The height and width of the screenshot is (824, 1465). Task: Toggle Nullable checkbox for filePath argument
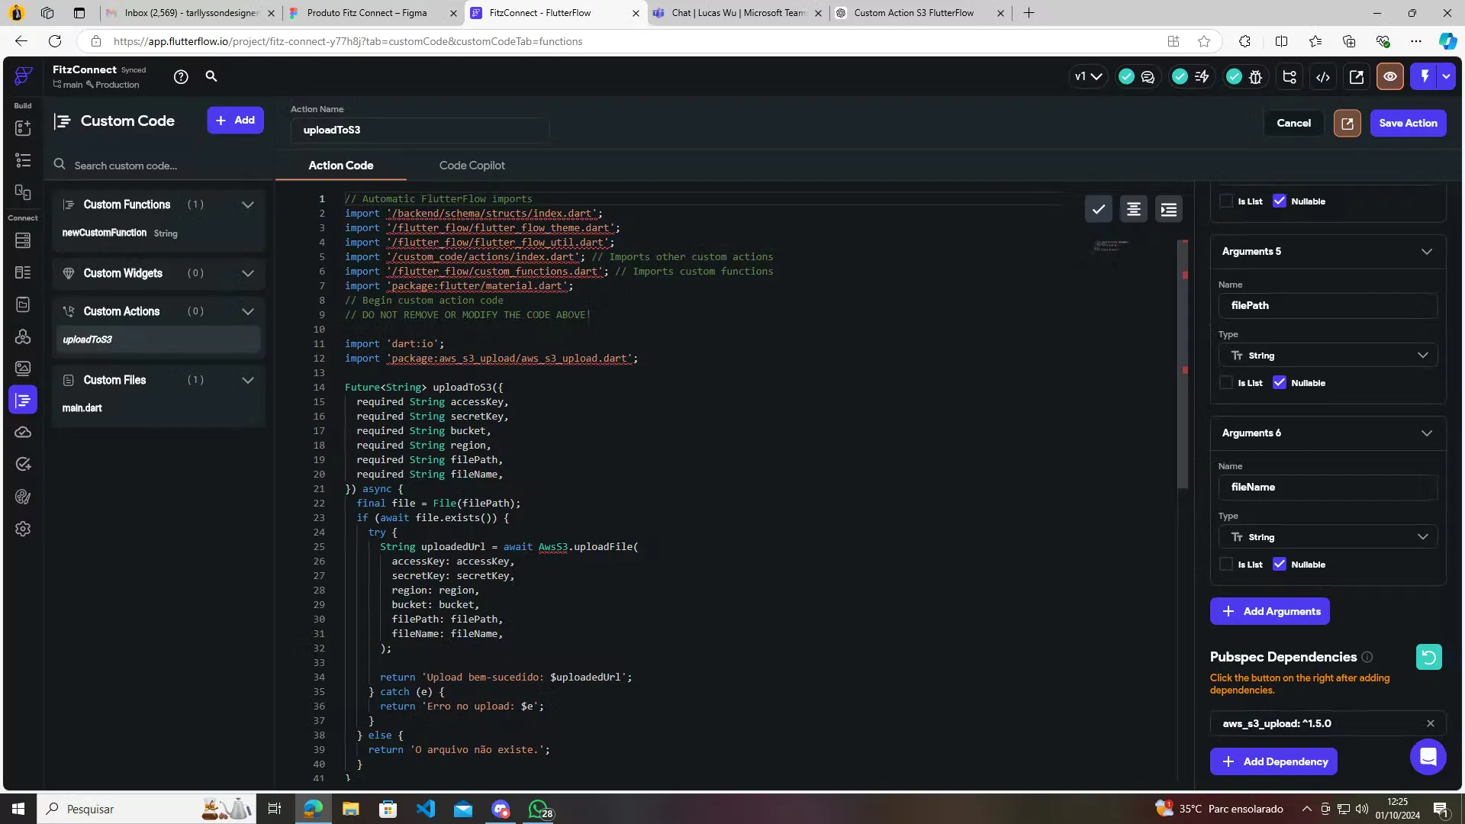1280,383
